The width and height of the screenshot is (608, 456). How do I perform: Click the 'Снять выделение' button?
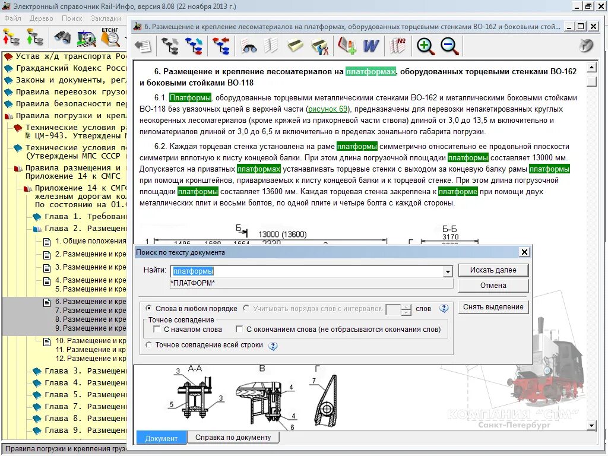click(493, 307)
